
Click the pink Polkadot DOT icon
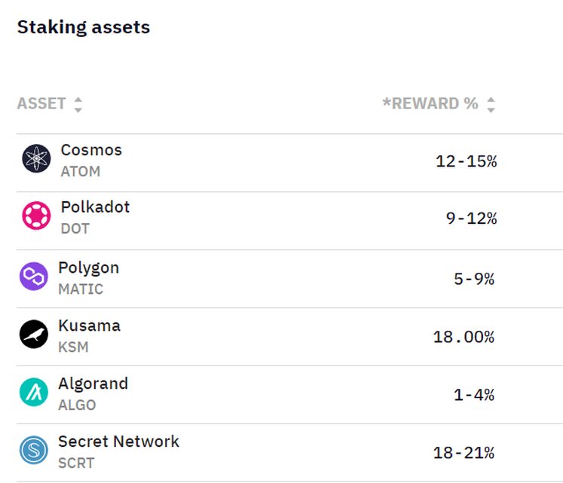click(x=36, y=216)
